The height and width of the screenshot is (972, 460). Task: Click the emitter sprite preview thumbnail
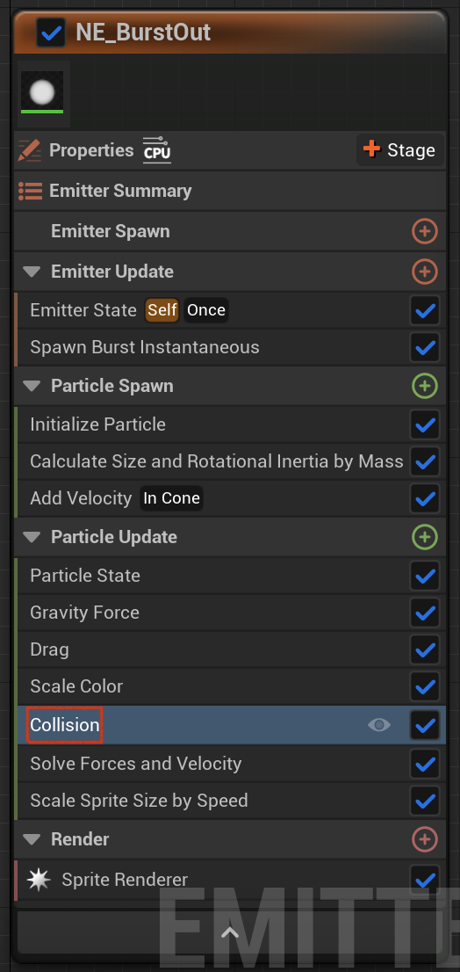tap(43, 93)
